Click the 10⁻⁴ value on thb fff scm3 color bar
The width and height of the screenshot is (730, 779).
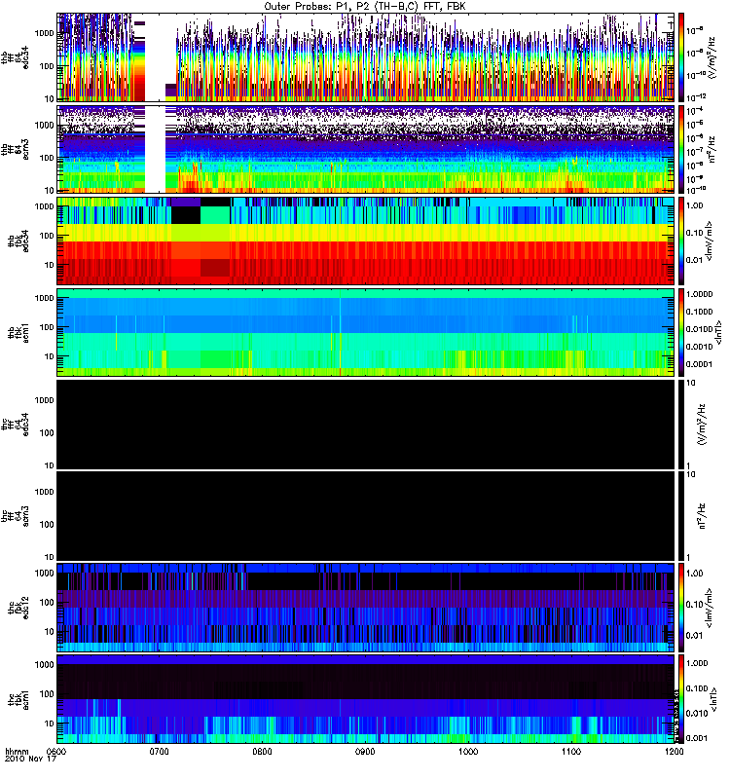(x=695, y=110)
